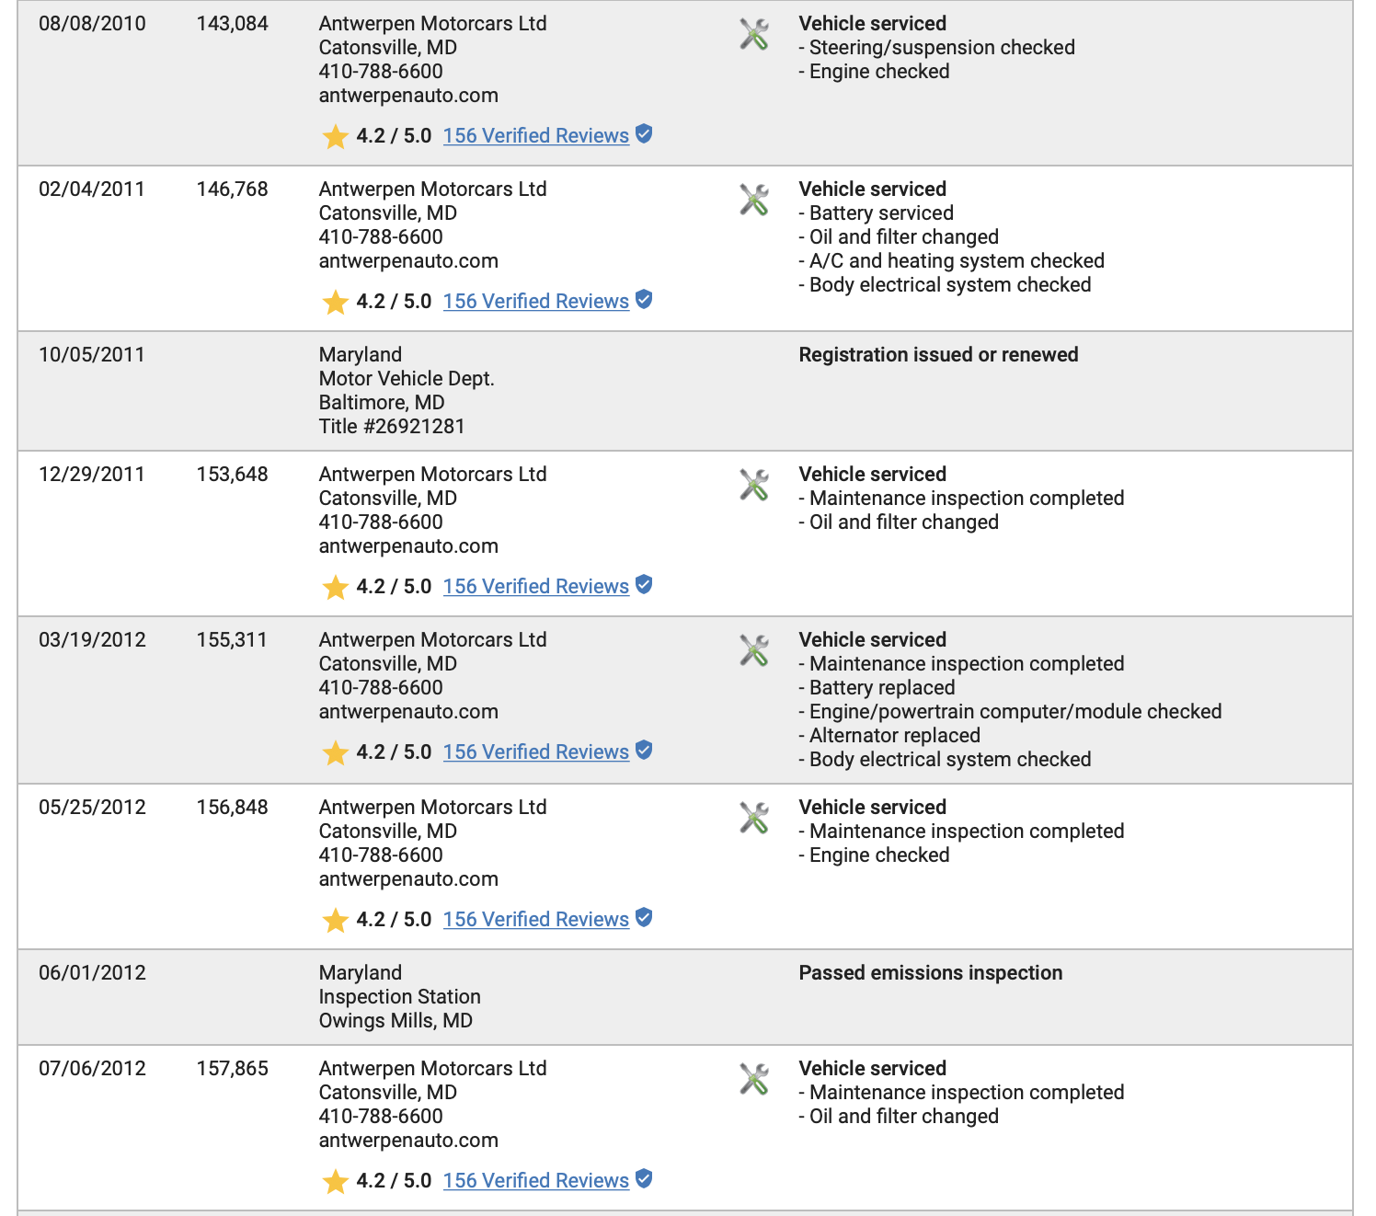The height and width of the screenshot is (1216, 1376).
Task: Click the verified shield badge in the 08/08/2010 row
Action: (644, 134)
